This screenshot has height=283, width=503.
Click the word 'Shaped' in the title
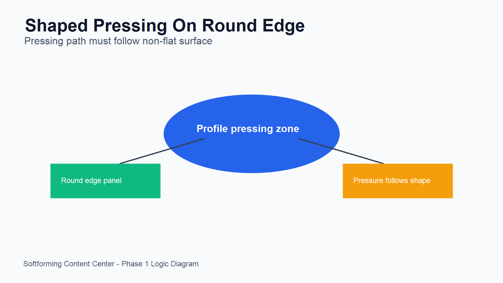coord(56,25)
